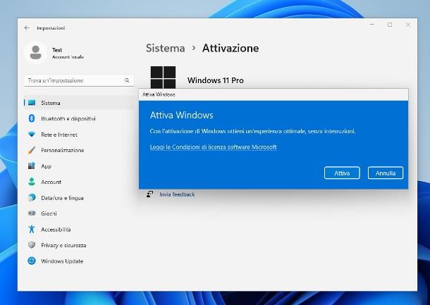
Task: Go to Rete e Internet settings
Action: pyautogui.click(x=79, y=135)
